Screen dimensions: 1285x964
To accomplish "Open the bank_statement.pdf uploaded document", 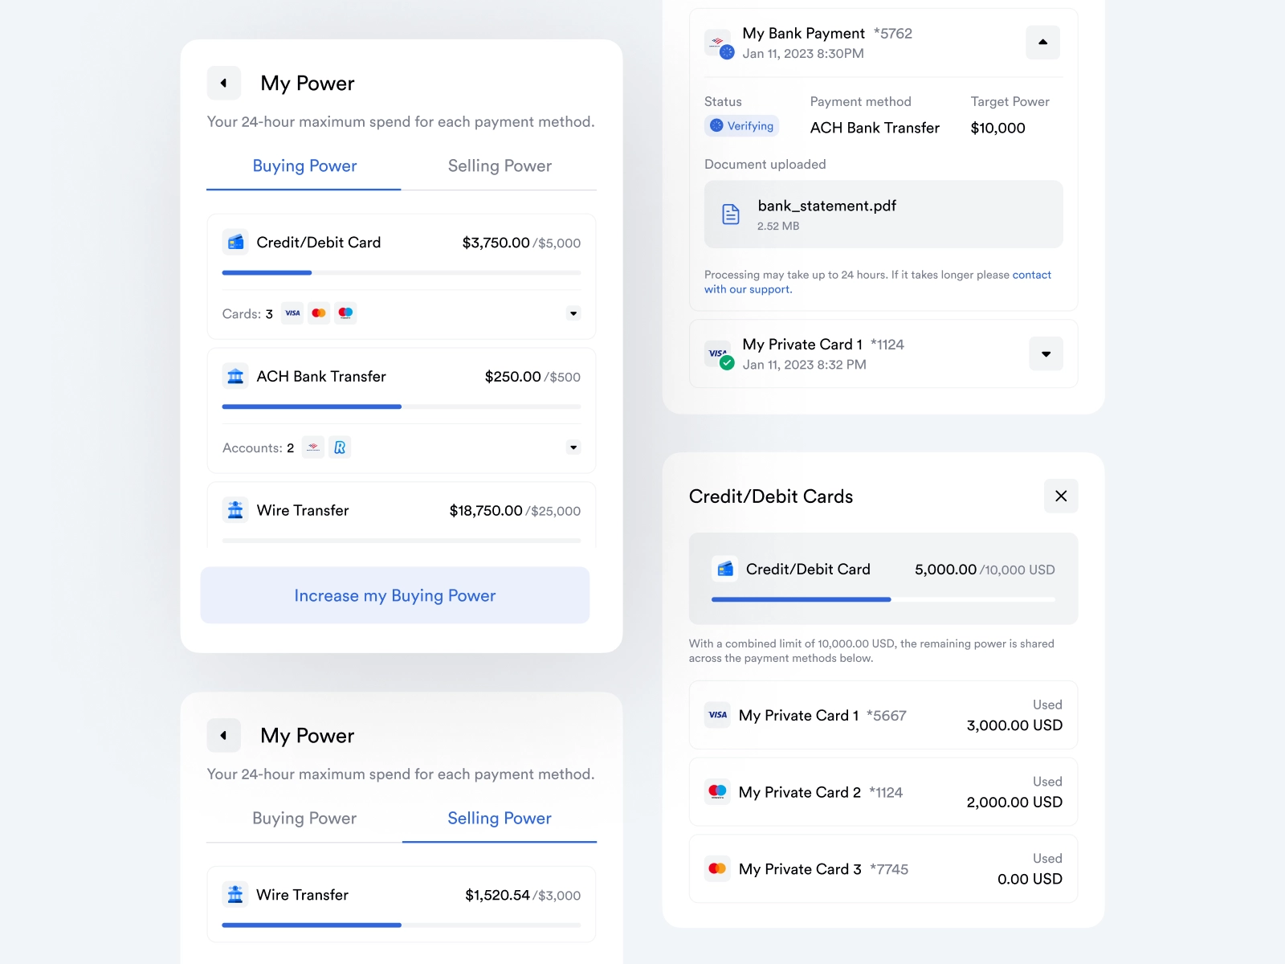I will [883, 214].
